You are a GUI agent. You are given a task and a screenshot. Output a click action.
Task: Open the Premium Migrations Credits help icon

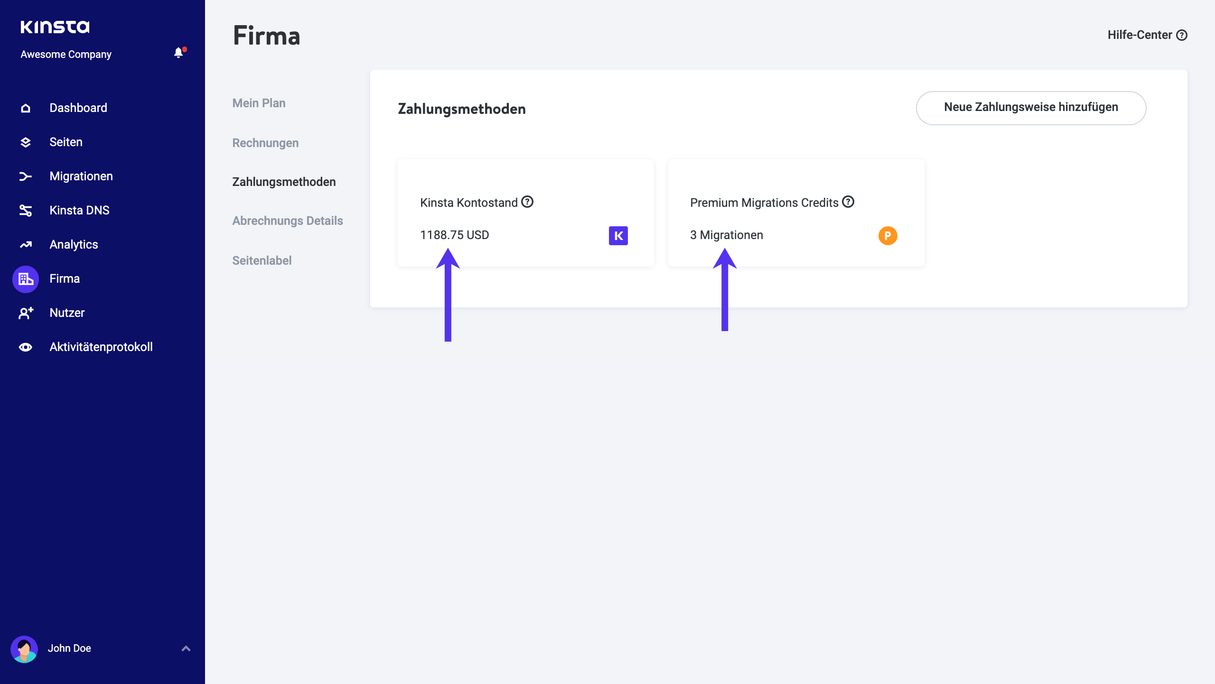coord(849,202)
